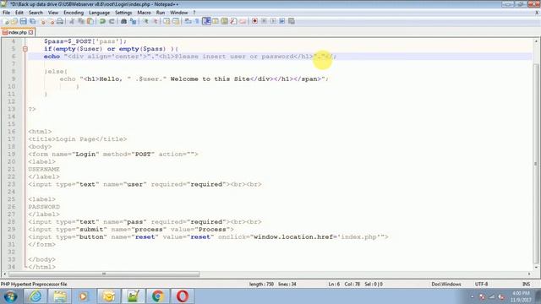Open the Window menu
Viewport: 541px width, 304px height.
click(x=178, y=13)
